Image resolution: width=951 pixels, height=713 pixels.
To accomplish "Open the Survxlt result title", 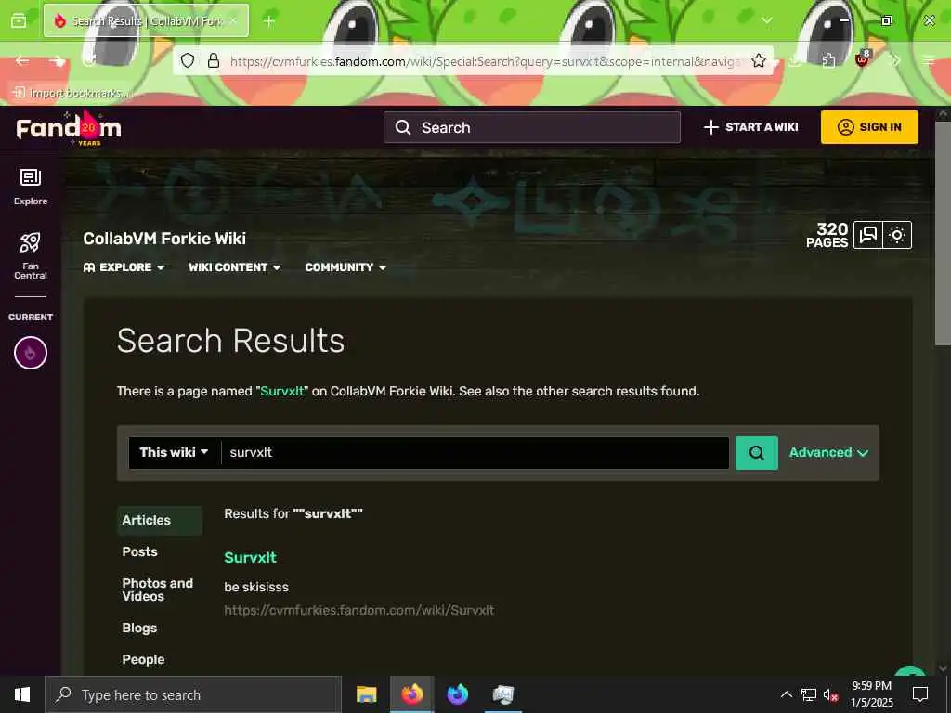I will 251,558.
